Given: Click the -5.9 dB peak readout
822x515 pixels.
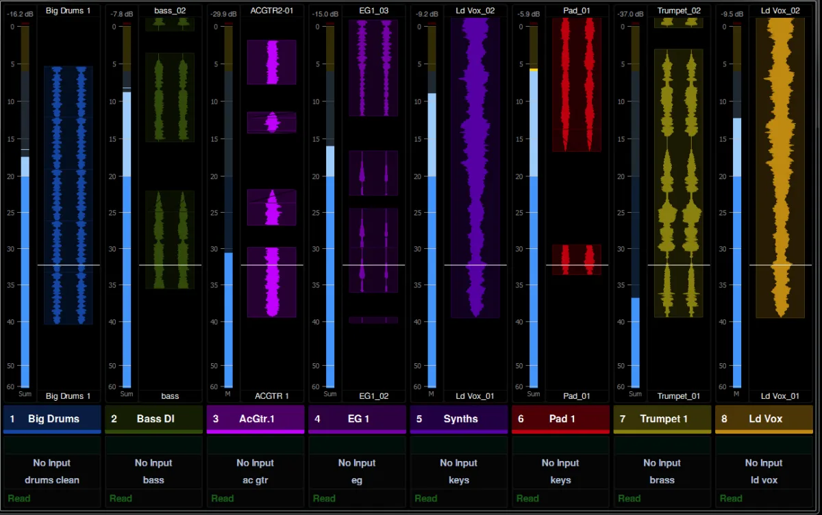Looking at the screenshot, I should click(x=529, y=13).
